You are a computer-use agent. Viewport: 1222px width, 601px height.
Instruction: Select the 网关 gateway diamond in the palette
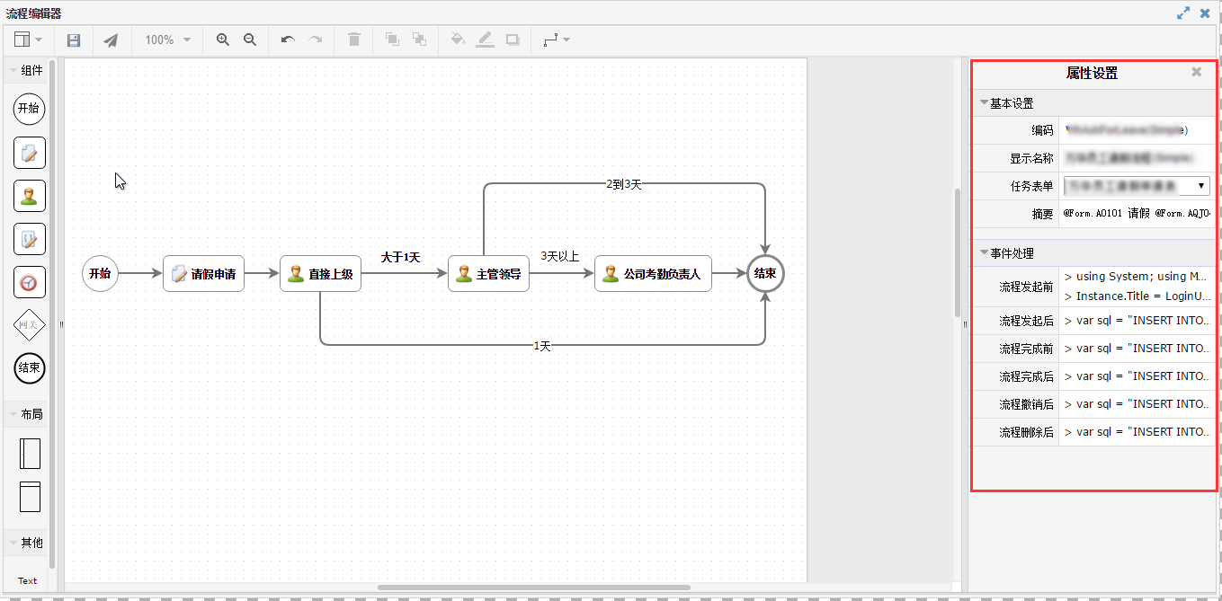[29, 325]
